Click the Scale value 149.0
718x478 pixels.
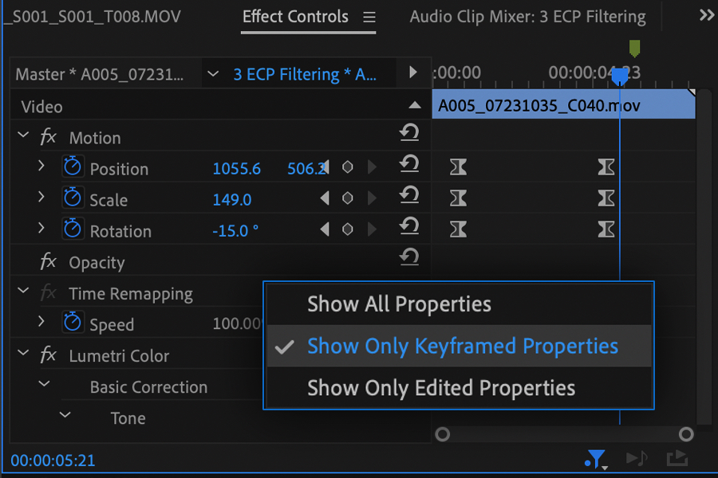click(232, 200)
